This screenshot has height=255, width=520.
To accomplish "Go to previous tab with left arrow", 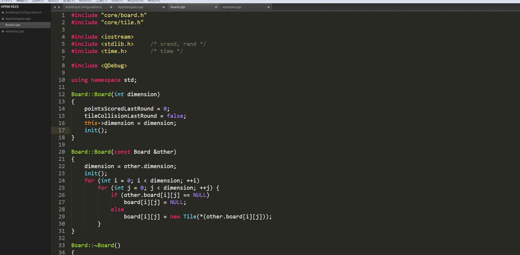I will click(55, 7).
